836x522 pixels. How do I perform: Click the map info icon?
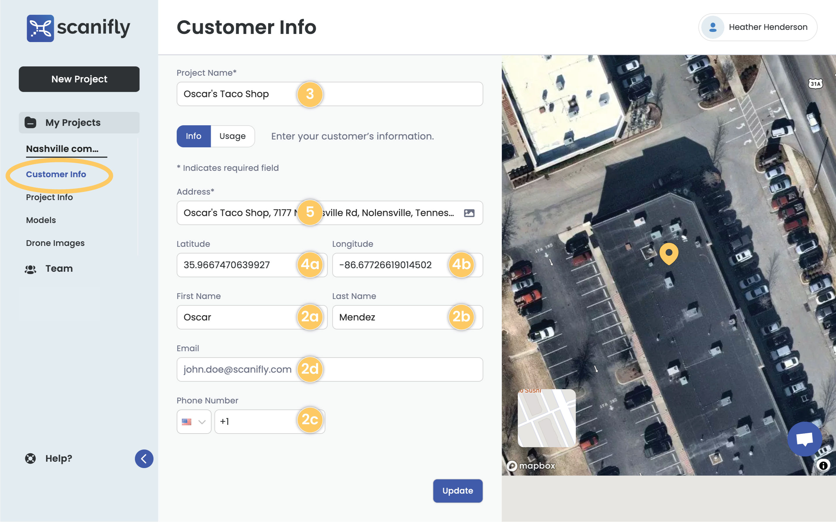coord(823,465)
